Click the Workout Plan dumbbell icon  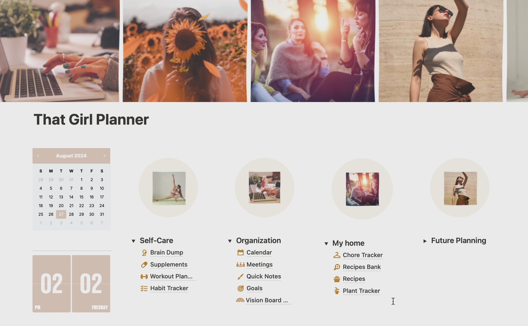click(x=144, y=277)
